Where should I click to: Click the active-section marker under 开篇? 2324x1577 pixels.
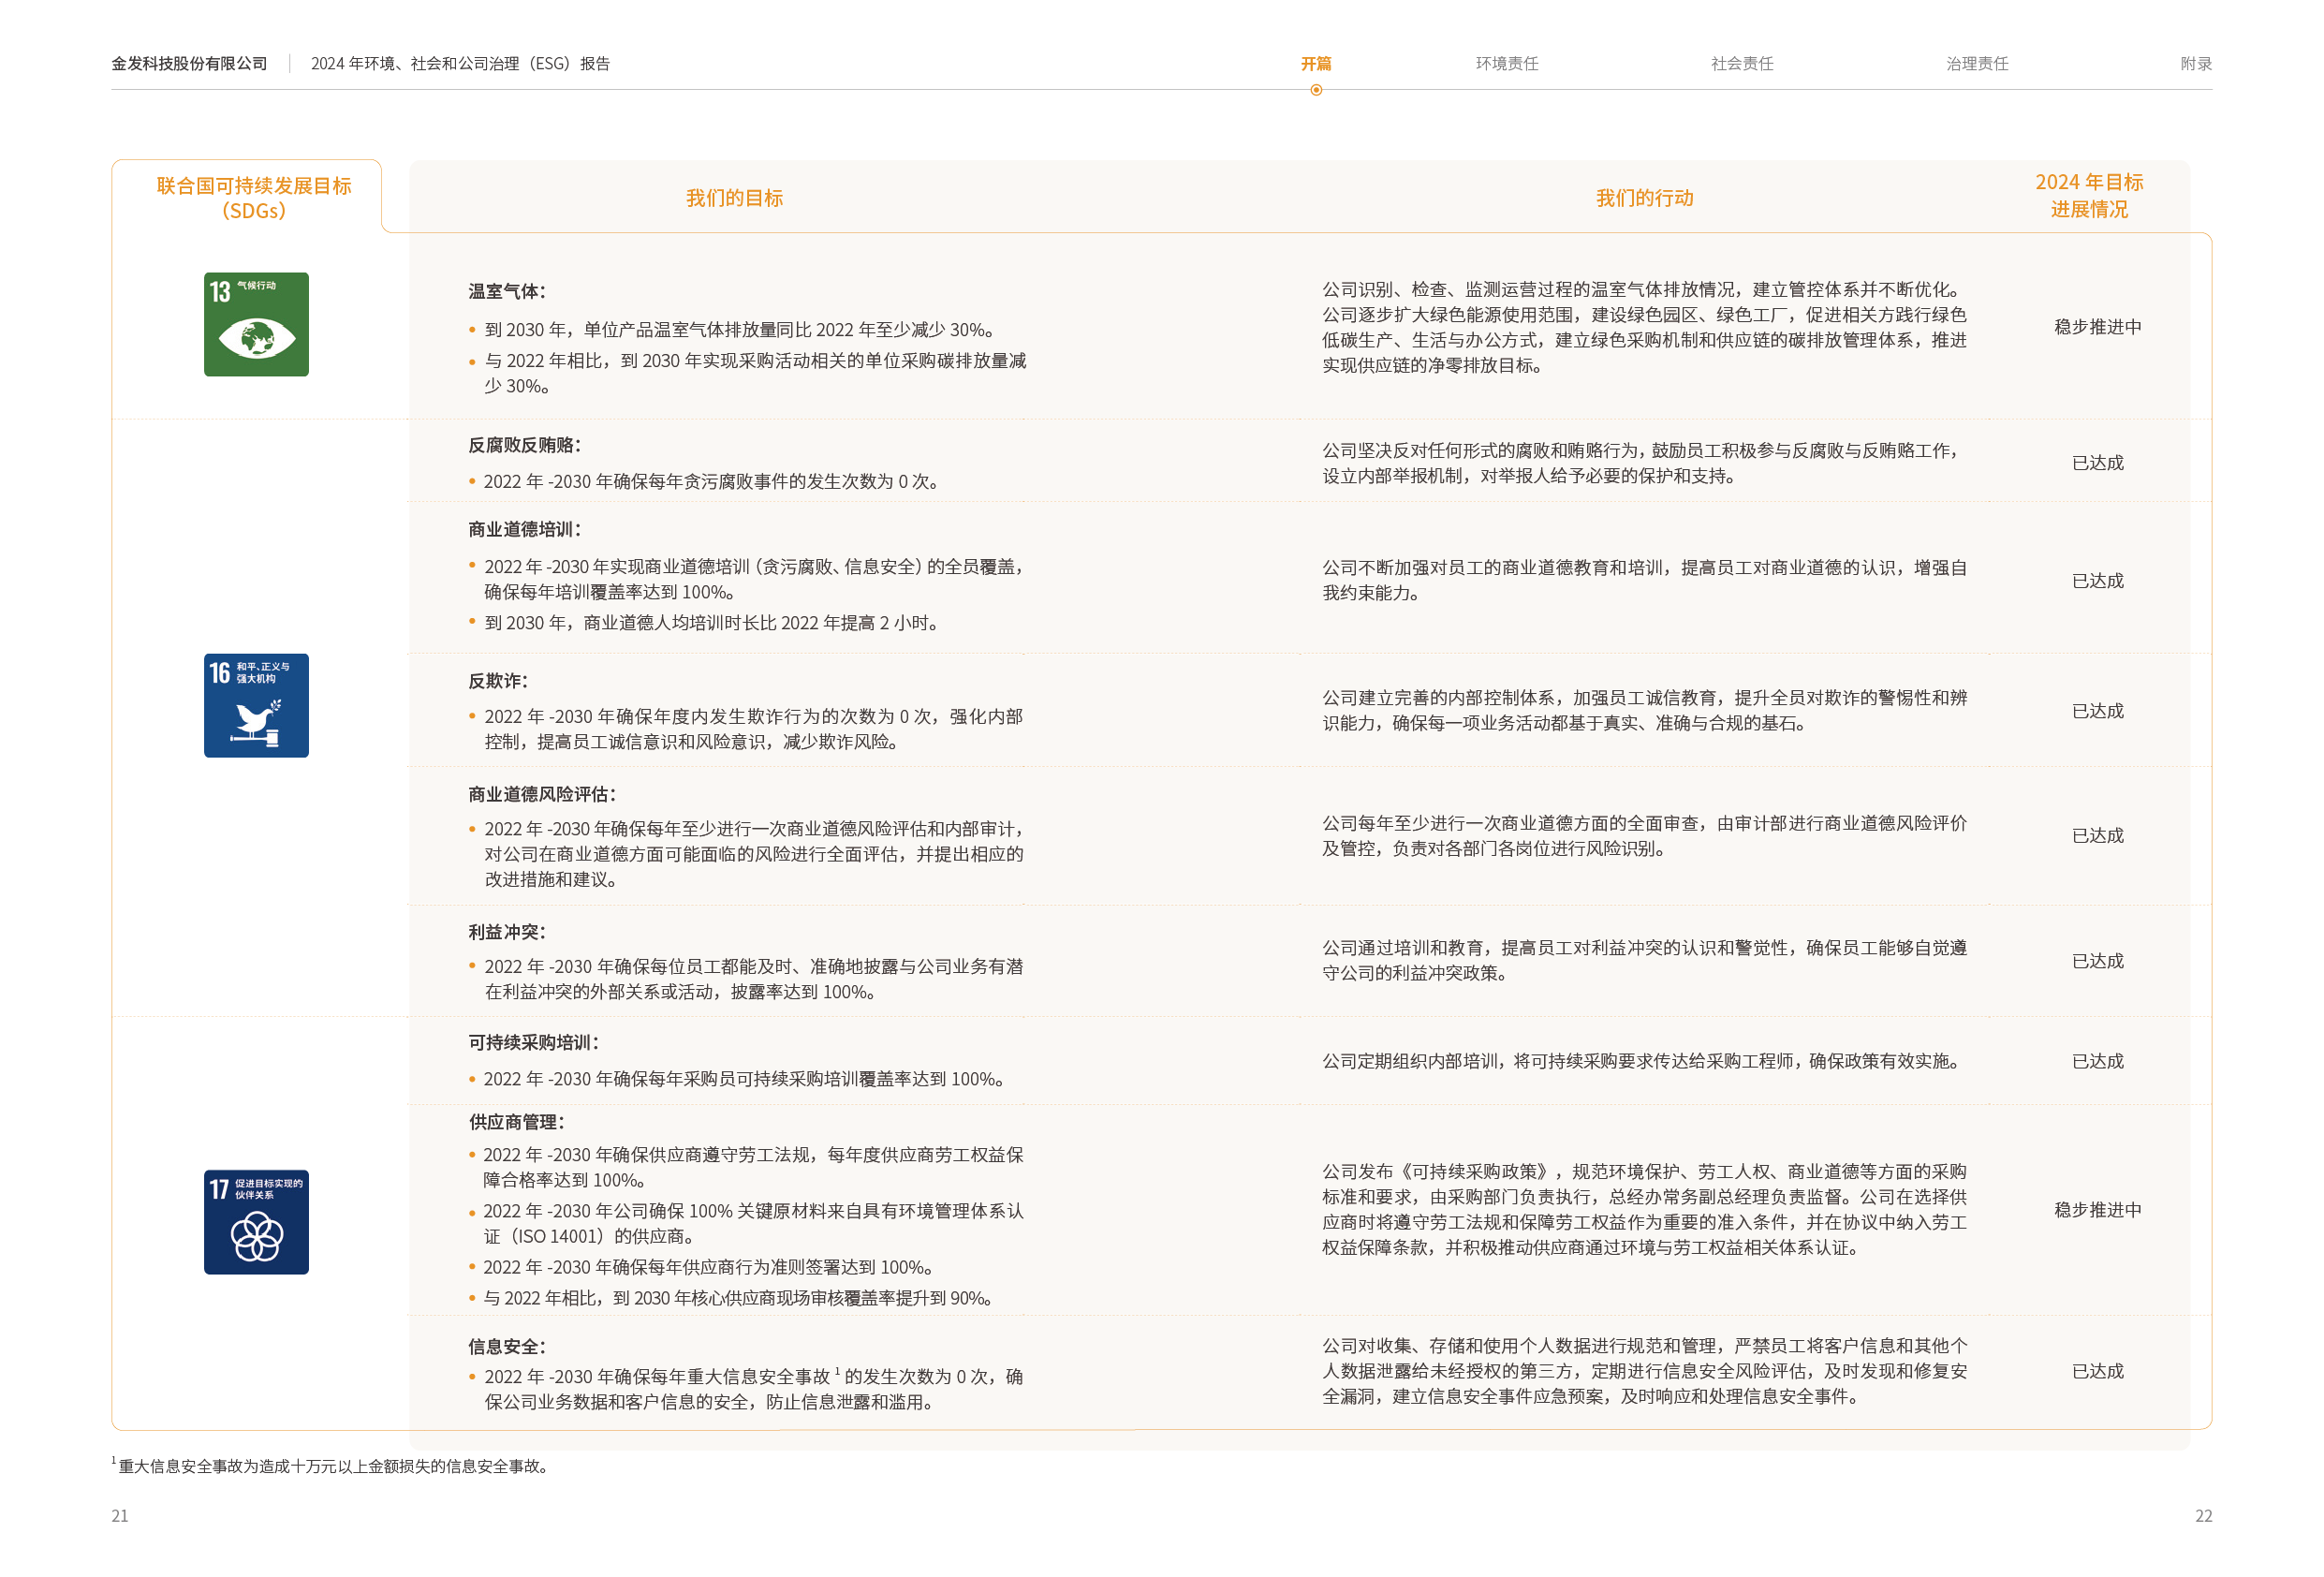pos(1315,90)
